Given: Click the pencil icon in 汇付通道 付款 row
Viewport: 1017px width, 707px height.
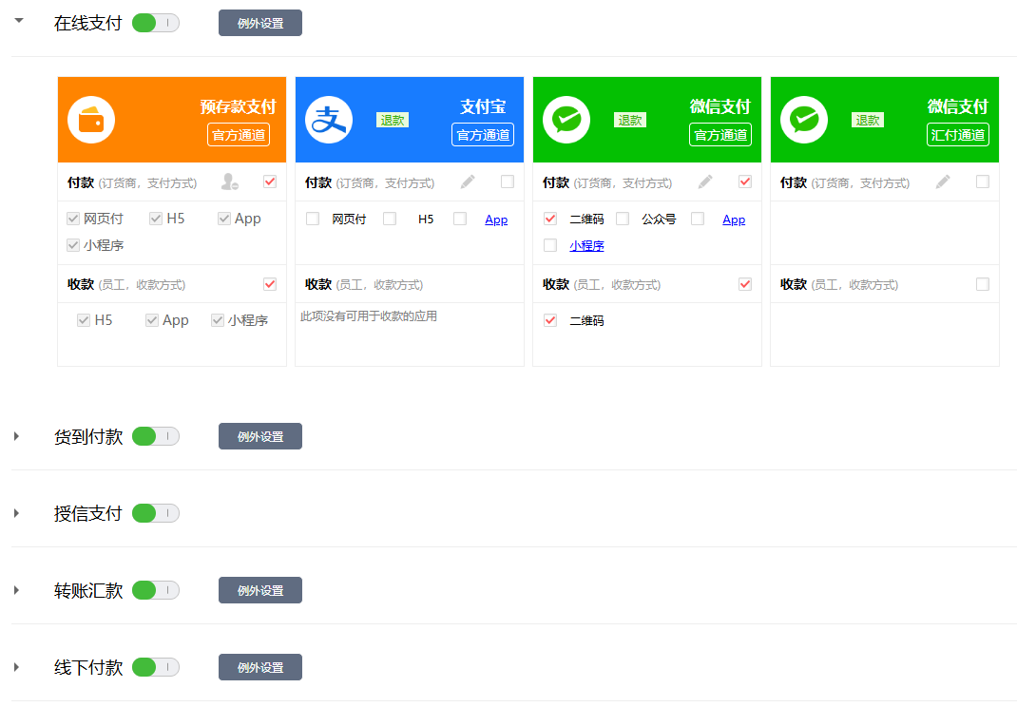Looking at the screenshot, I should pyautogui.click(x=942, y=182).
